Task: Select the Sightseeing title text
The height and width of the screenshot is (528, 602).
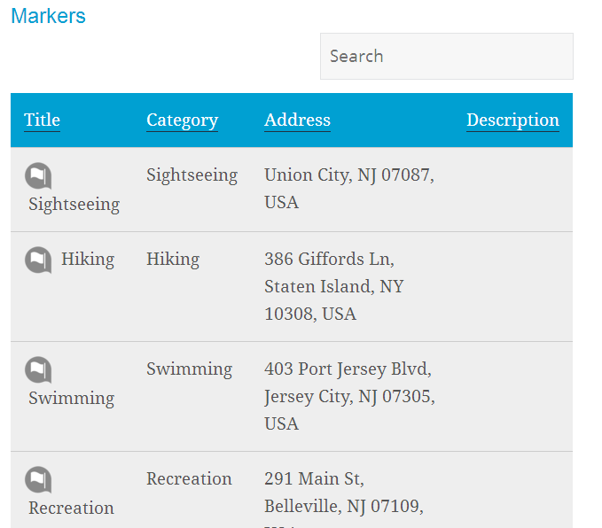Action: click(74, 204)
